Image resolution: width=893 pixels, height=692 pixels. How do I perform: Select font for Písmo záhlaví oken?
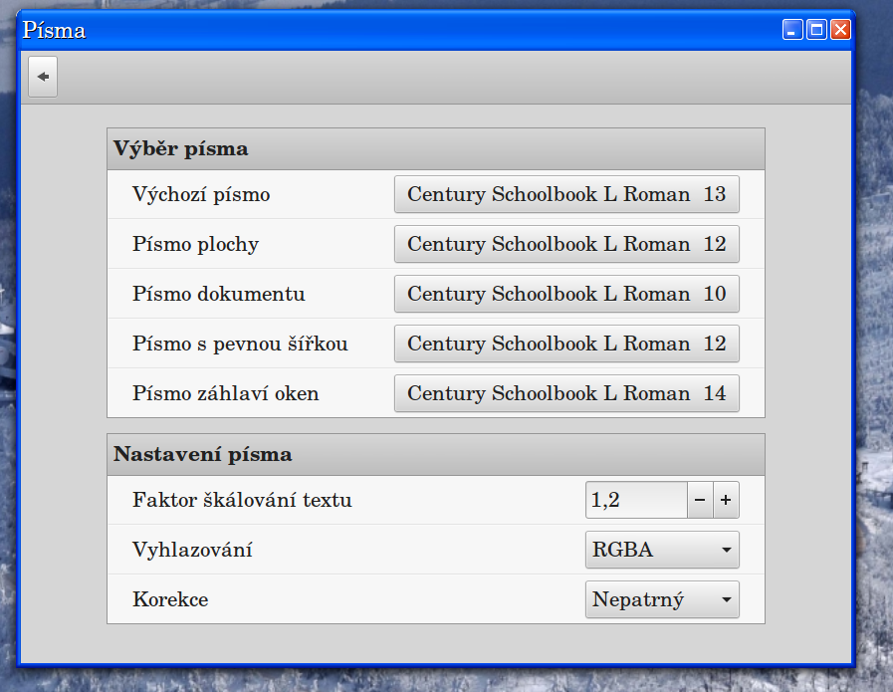click(566, 393)
